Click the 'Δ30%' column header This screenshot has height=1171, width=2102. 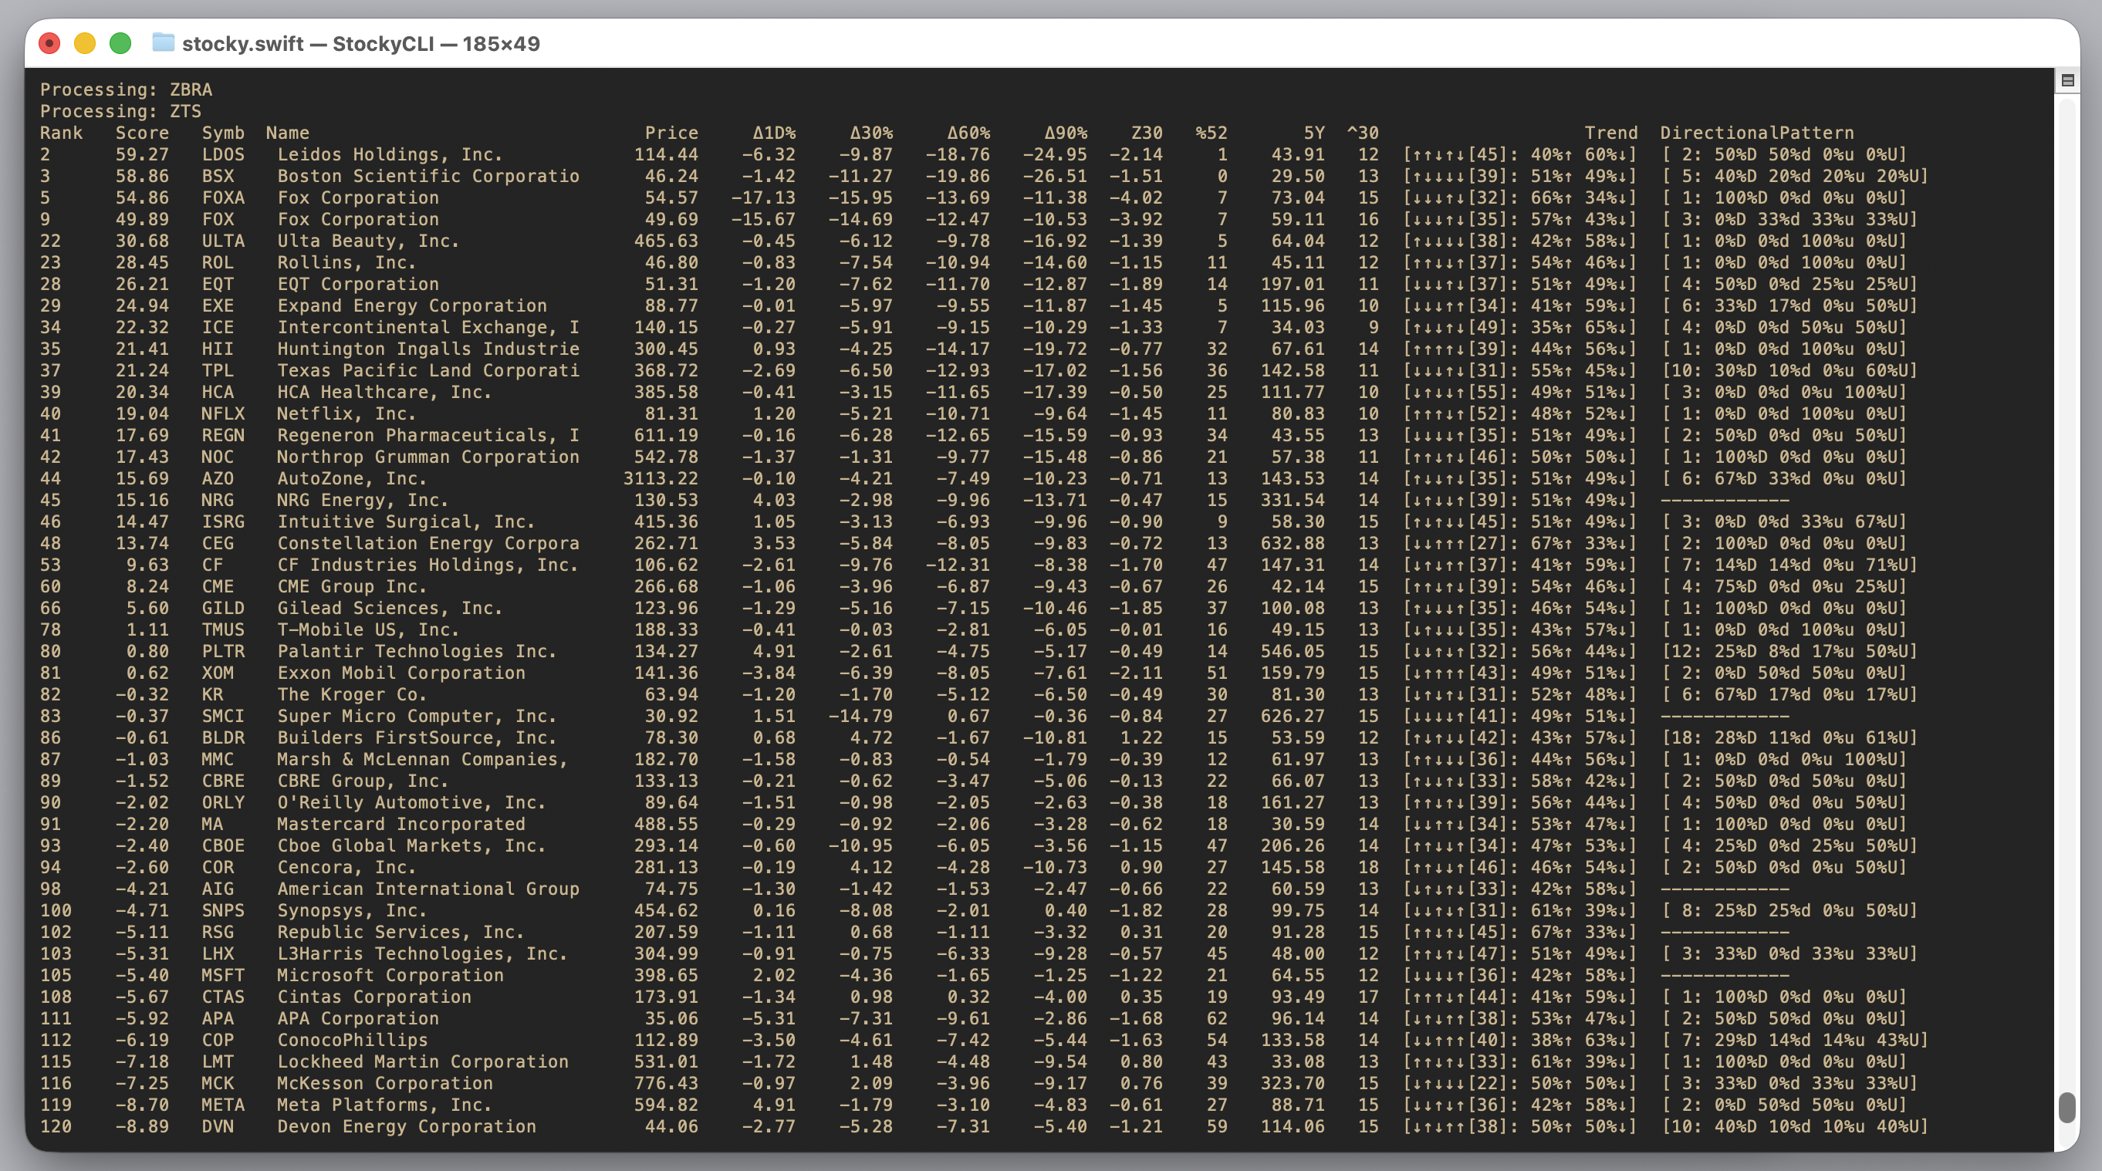(x=871, y=133)
